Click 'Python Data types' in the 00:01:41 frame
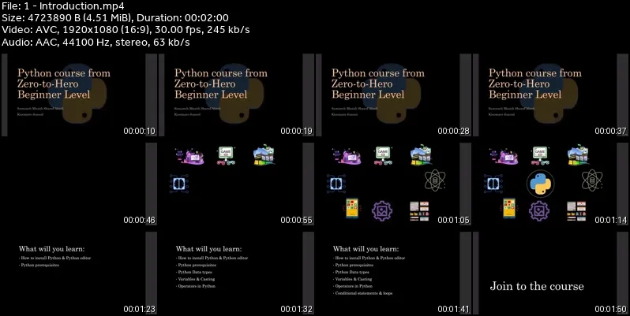 [x=351, y=272]
